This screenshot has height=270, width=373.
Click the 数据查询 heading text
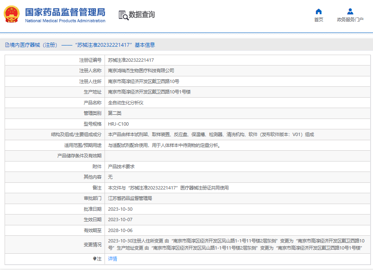click(142, 15)
